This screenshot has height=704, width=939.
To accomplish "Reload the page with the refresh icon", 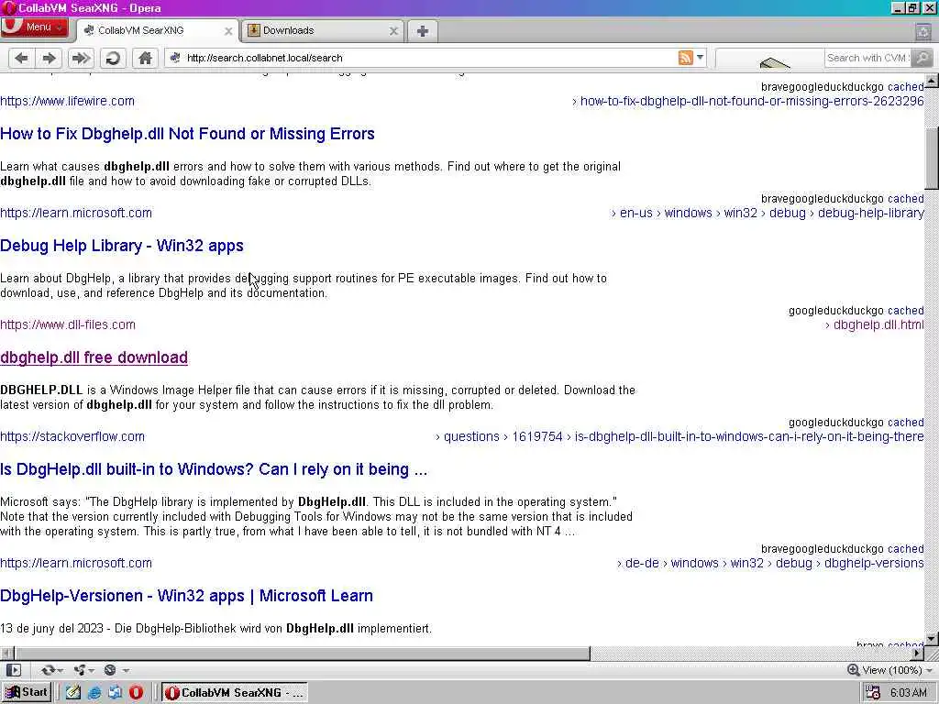I will pyautogui.click(x=113, y=58).
